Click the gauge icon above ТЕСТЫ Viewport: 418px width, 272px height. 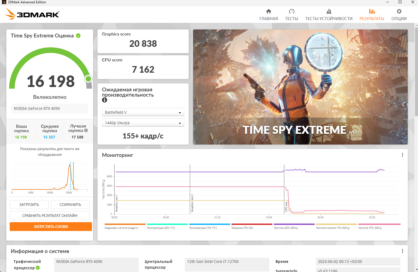292,11
